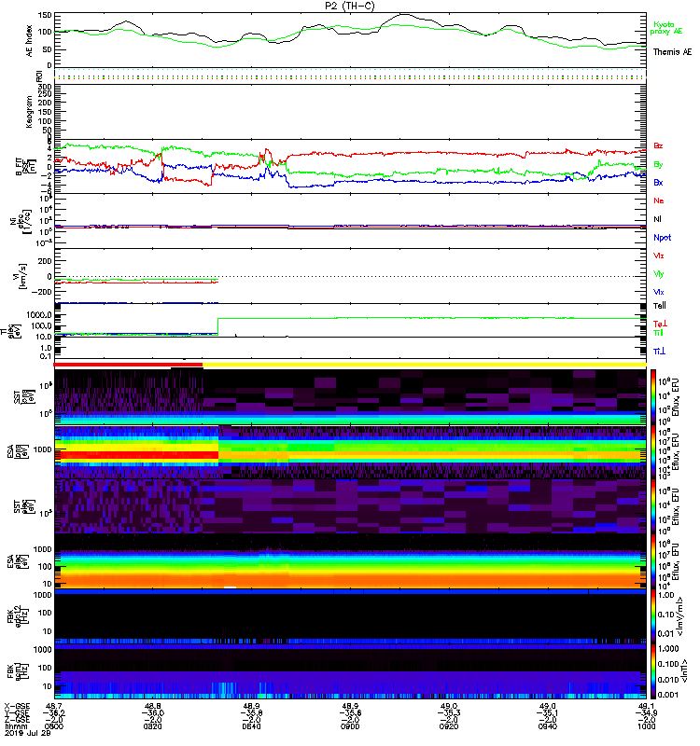Click the black Tell temperature legend label
700x746 pixels.
(x=660, y=306)
